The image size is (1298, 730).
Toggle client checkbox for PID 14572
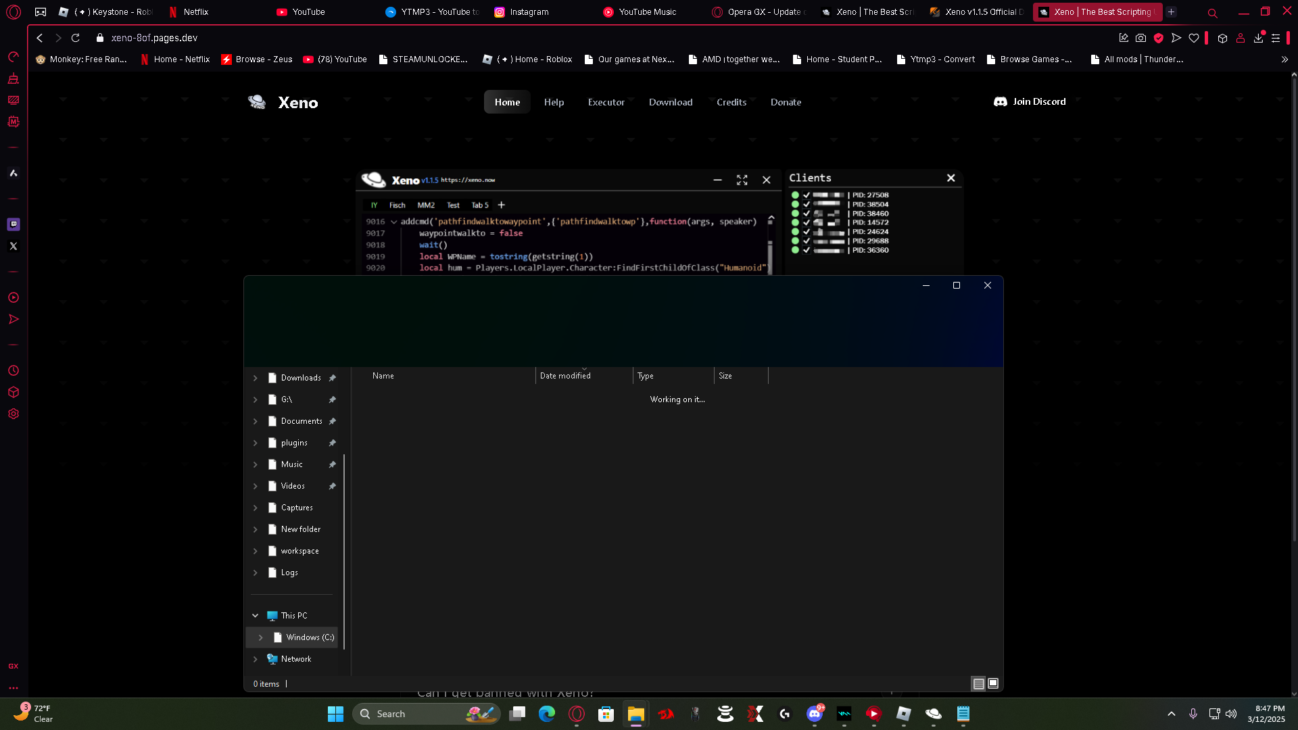point(807,222)
